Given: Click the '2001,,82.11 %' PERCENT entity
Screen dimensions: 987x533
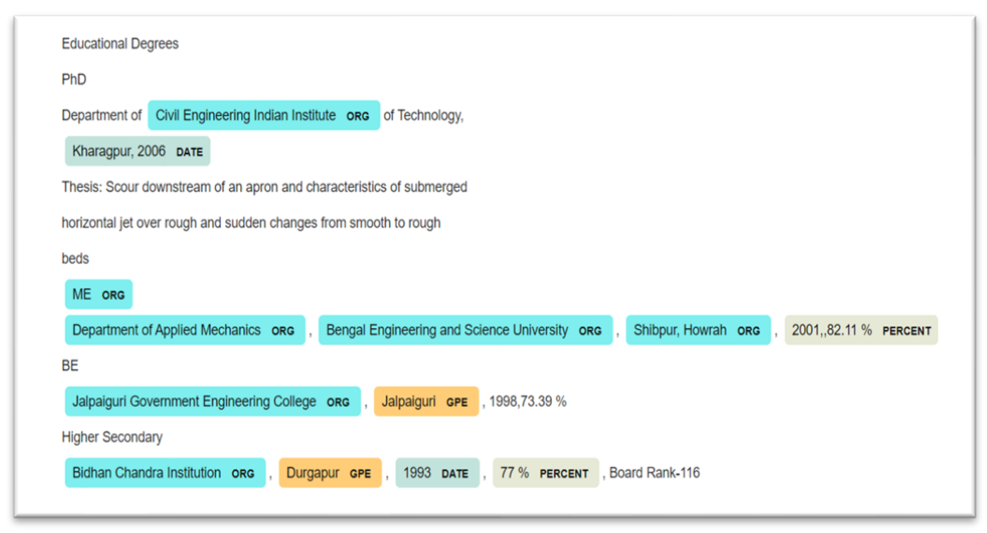Looking at the screenshot, I should click(x=861, y=330).
